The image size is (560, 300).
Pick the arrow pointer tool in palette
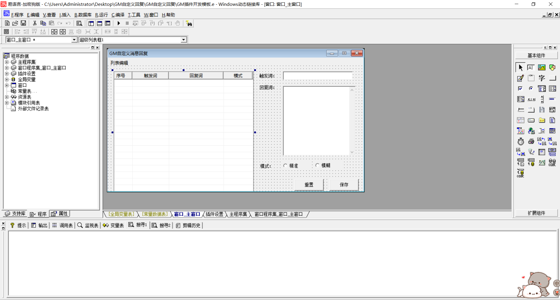[521, 68]
